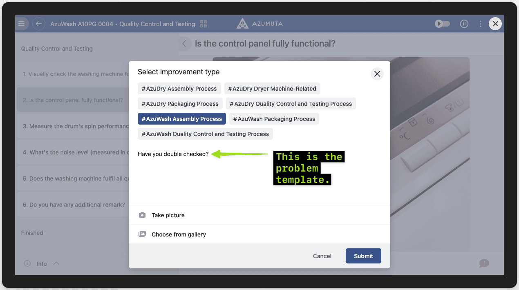Click the pause icon in header

point(464,24)
